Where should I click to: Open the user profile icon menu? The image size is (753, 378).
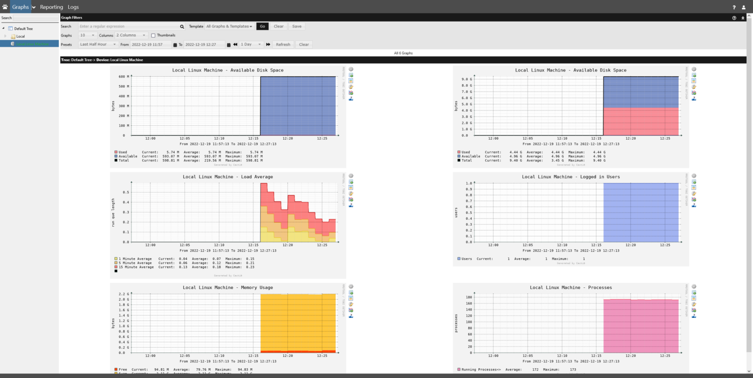click(x=744, y=7)
